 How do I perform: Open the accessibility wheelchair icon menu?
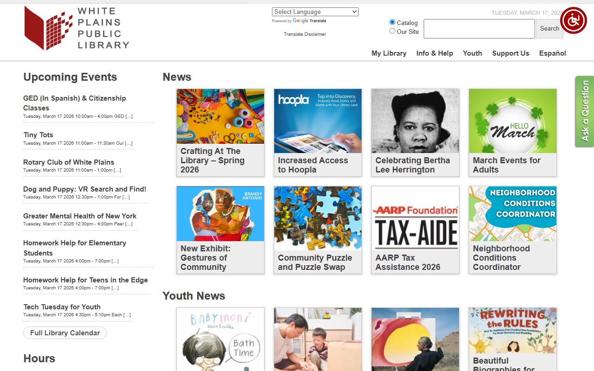click(573, 20)
